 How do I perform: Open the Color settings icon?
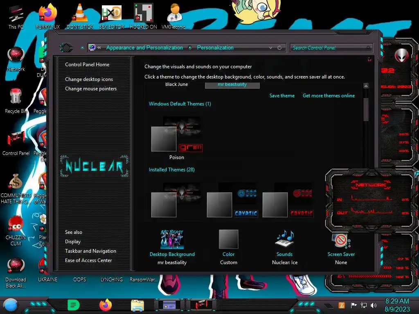(228, 247)
